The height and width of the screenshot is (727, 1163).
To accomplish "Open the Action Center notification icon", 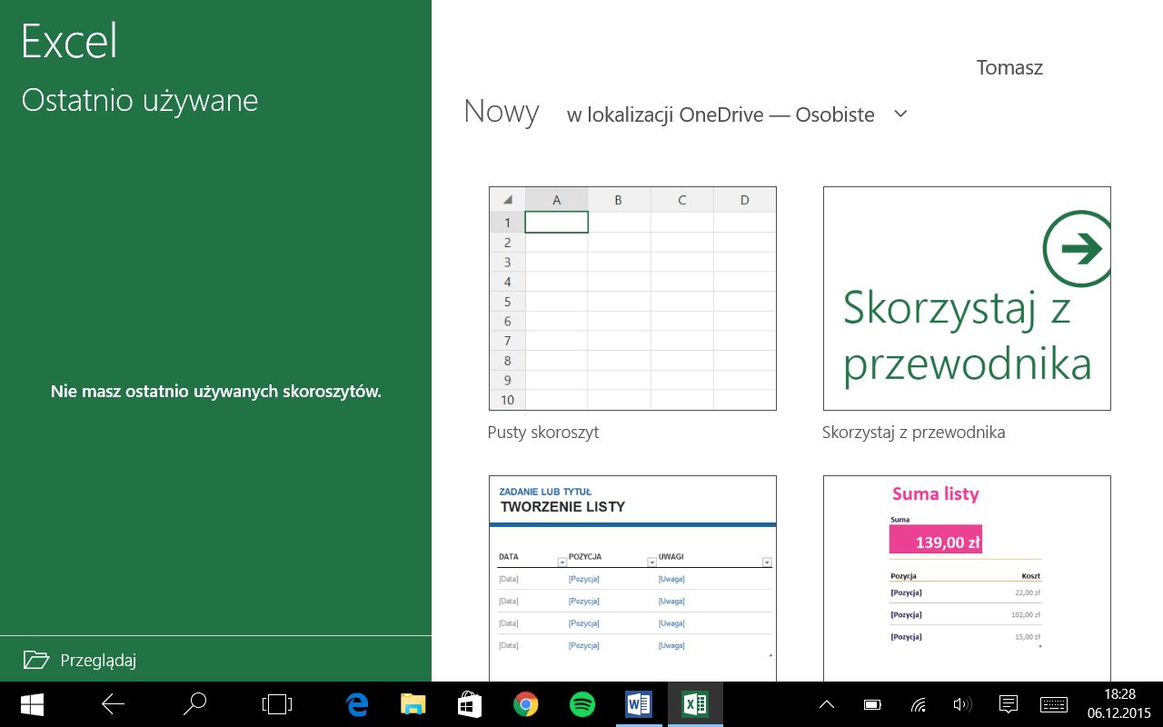I will click(x=1008, y=704).
